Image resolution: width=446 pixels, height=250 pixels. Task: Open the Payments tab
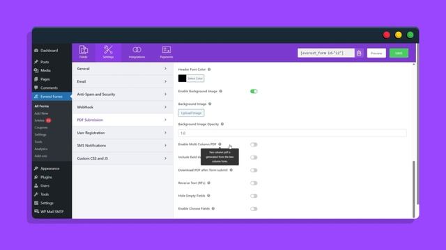pyautogui.click(x=167, y=52)
